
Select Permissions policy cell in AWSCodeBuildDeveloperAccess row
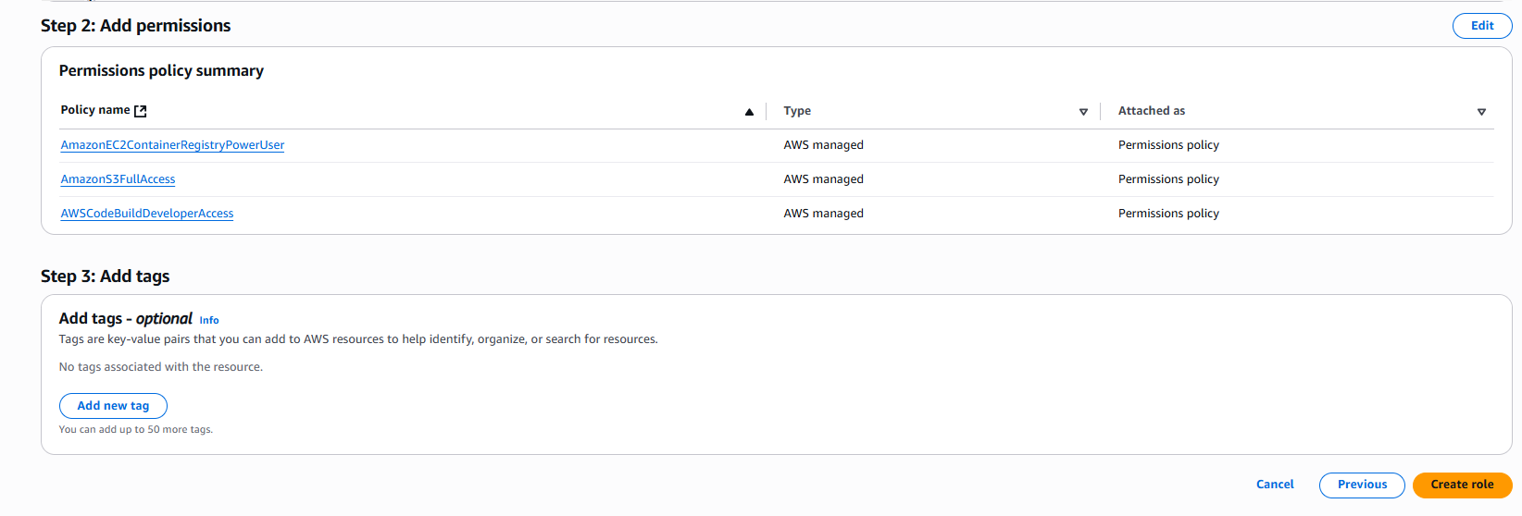(x=1168, y=214)
